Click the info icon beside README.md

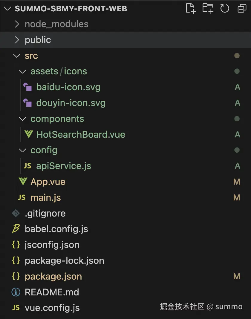tap(16, 292)
